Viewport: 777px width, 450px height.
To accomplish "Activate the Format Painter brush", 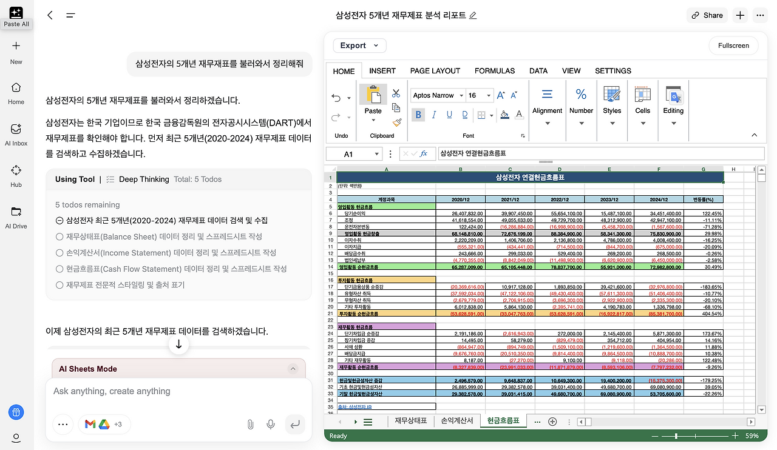I will [x=396, y=122].
